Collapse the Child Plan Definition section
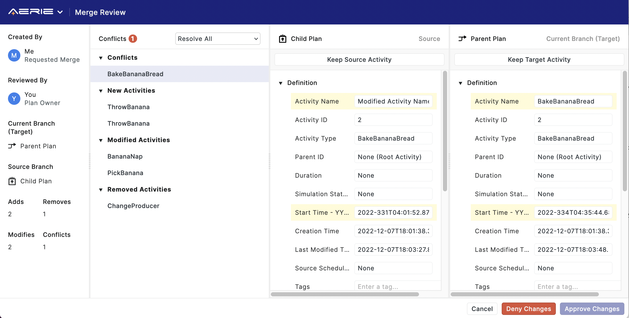This screenshot has height=318, width=629. pyautogui.click(x=281, y=83)
